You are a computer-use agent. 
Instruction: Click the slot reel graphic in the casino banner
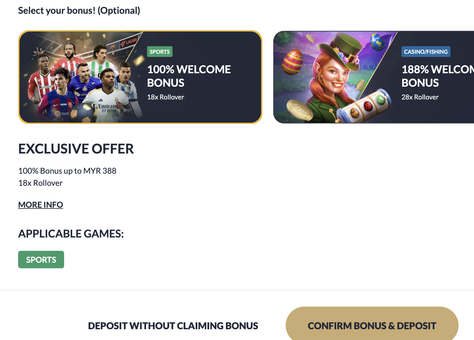tap(364, 106)
